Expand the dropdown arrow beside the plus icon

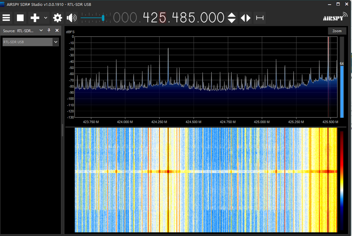pyautogui.click(x=46, y=18)
